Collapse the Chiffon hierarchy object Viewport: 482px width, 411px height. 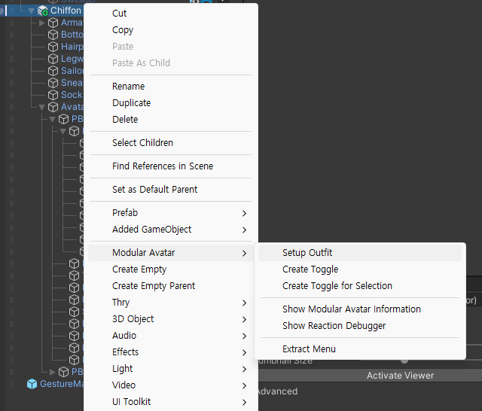click(x=31, y=11)
